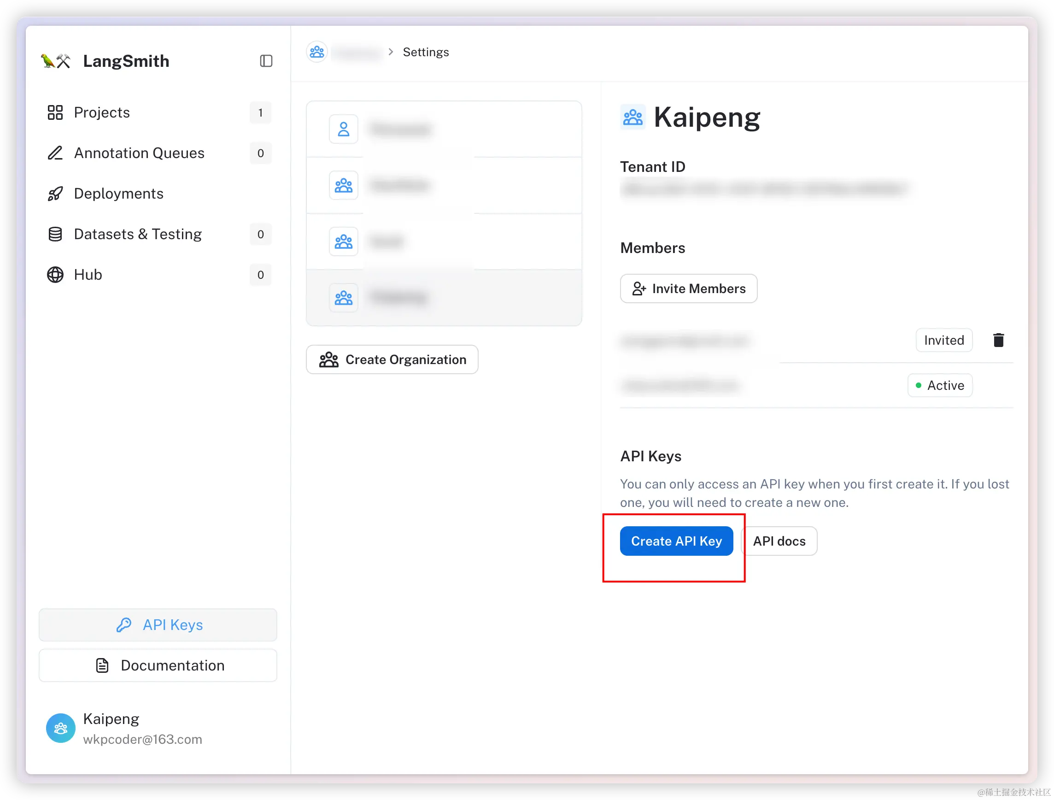Click the organization icon in breadcrumb
Image resolution: width=1054 pixels, height=800 pixels.
[x=317, y=52]
